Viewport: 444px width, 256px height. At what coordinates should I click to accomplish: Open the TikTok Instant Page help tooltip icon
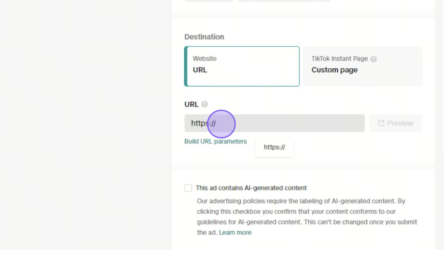[373, 59]
